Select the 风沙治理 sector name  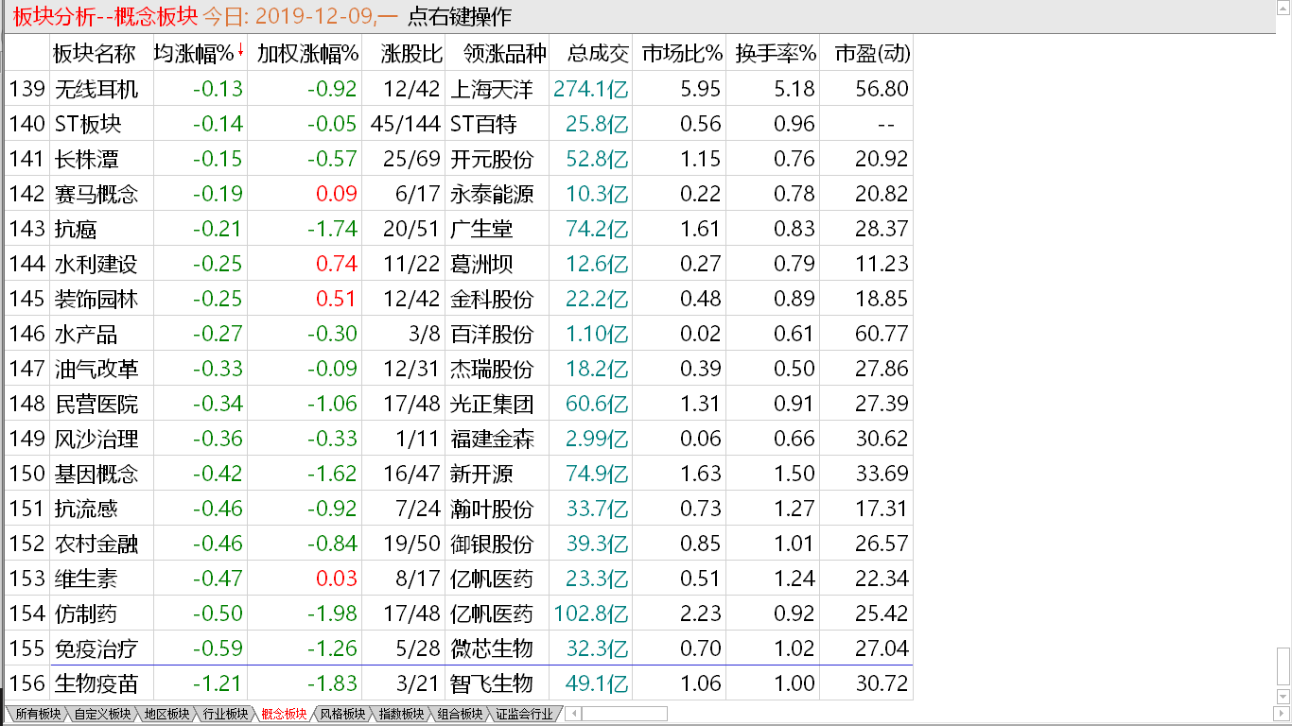96,439
